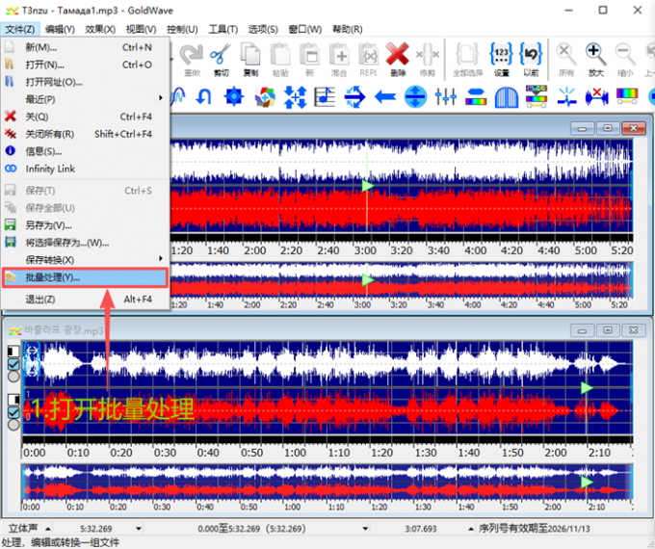Click the green playback marker in upper waveform
Screen dimensions: 655x549
click(367, 185)
